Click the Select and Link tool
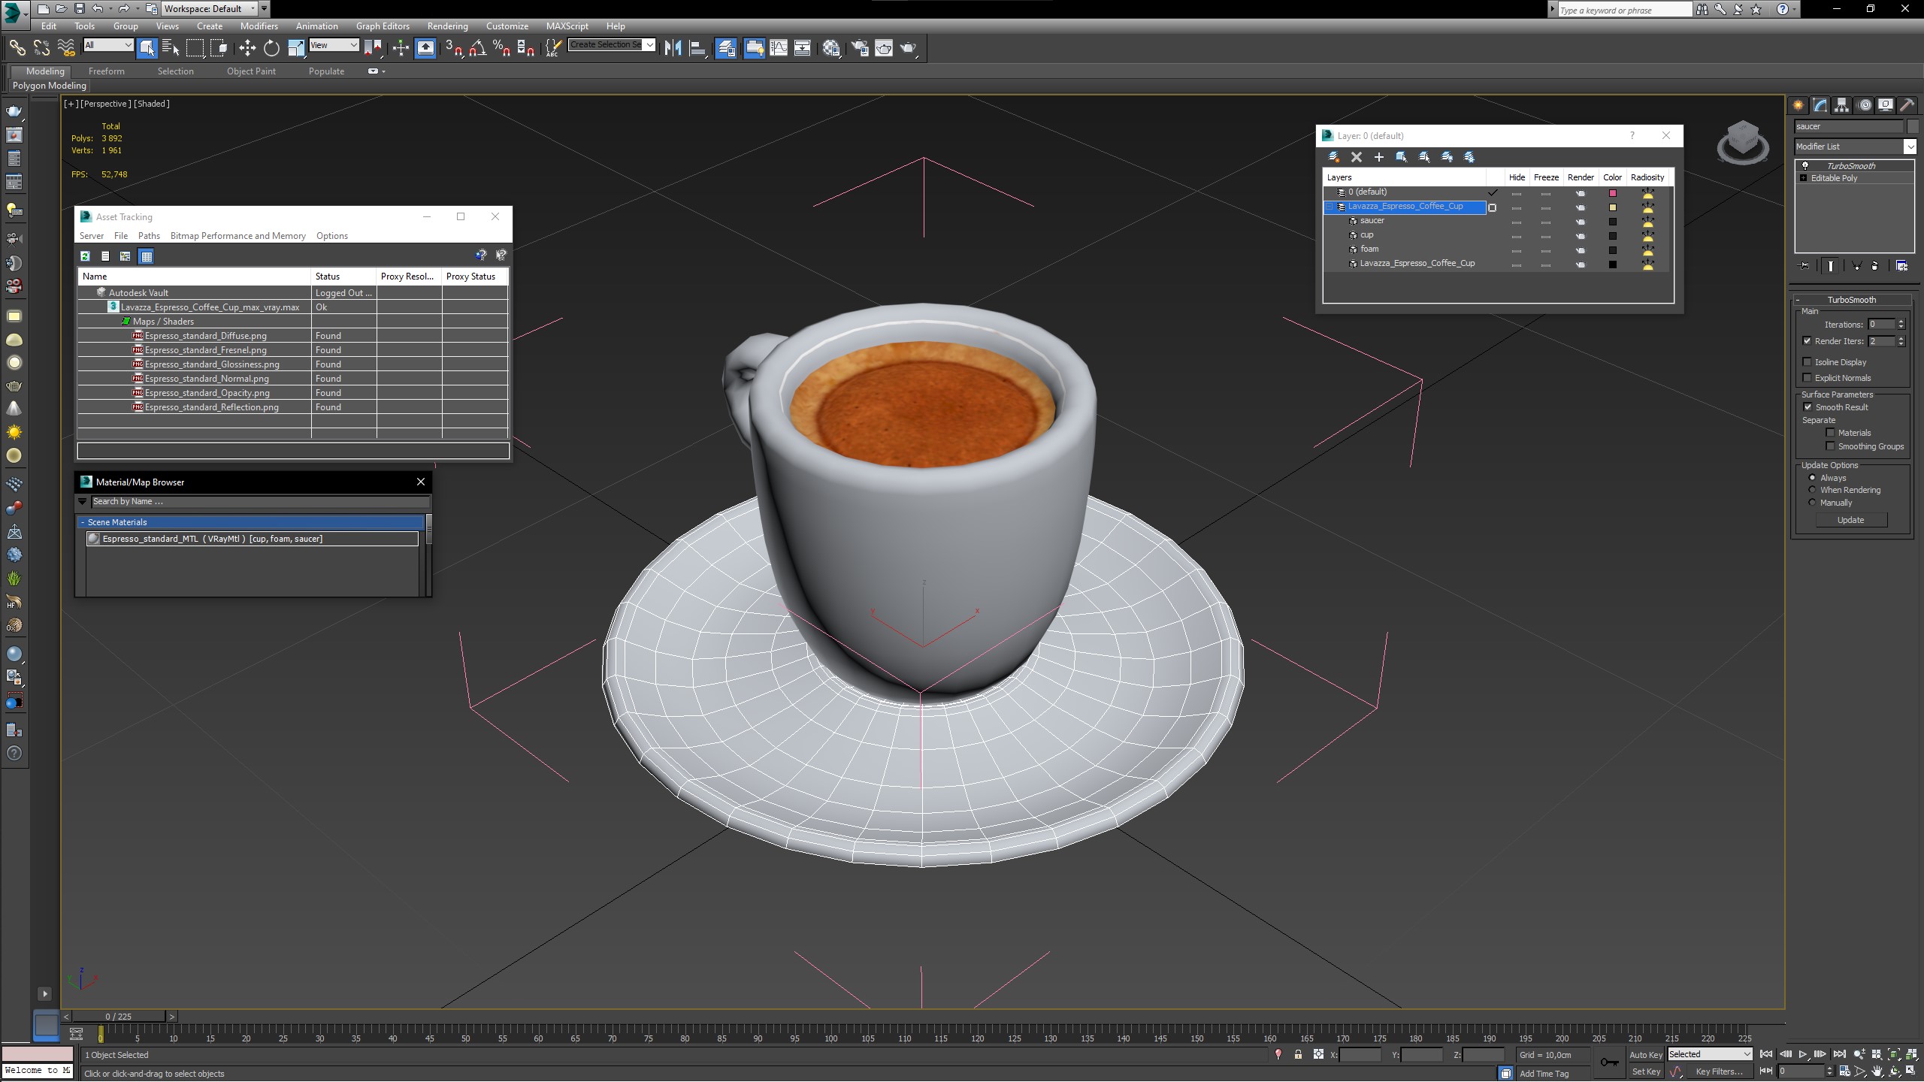 [17, 48]
